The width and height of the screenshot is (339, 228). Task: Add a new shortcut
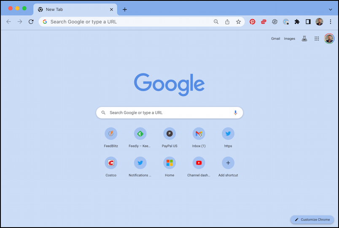coord(228,167)
